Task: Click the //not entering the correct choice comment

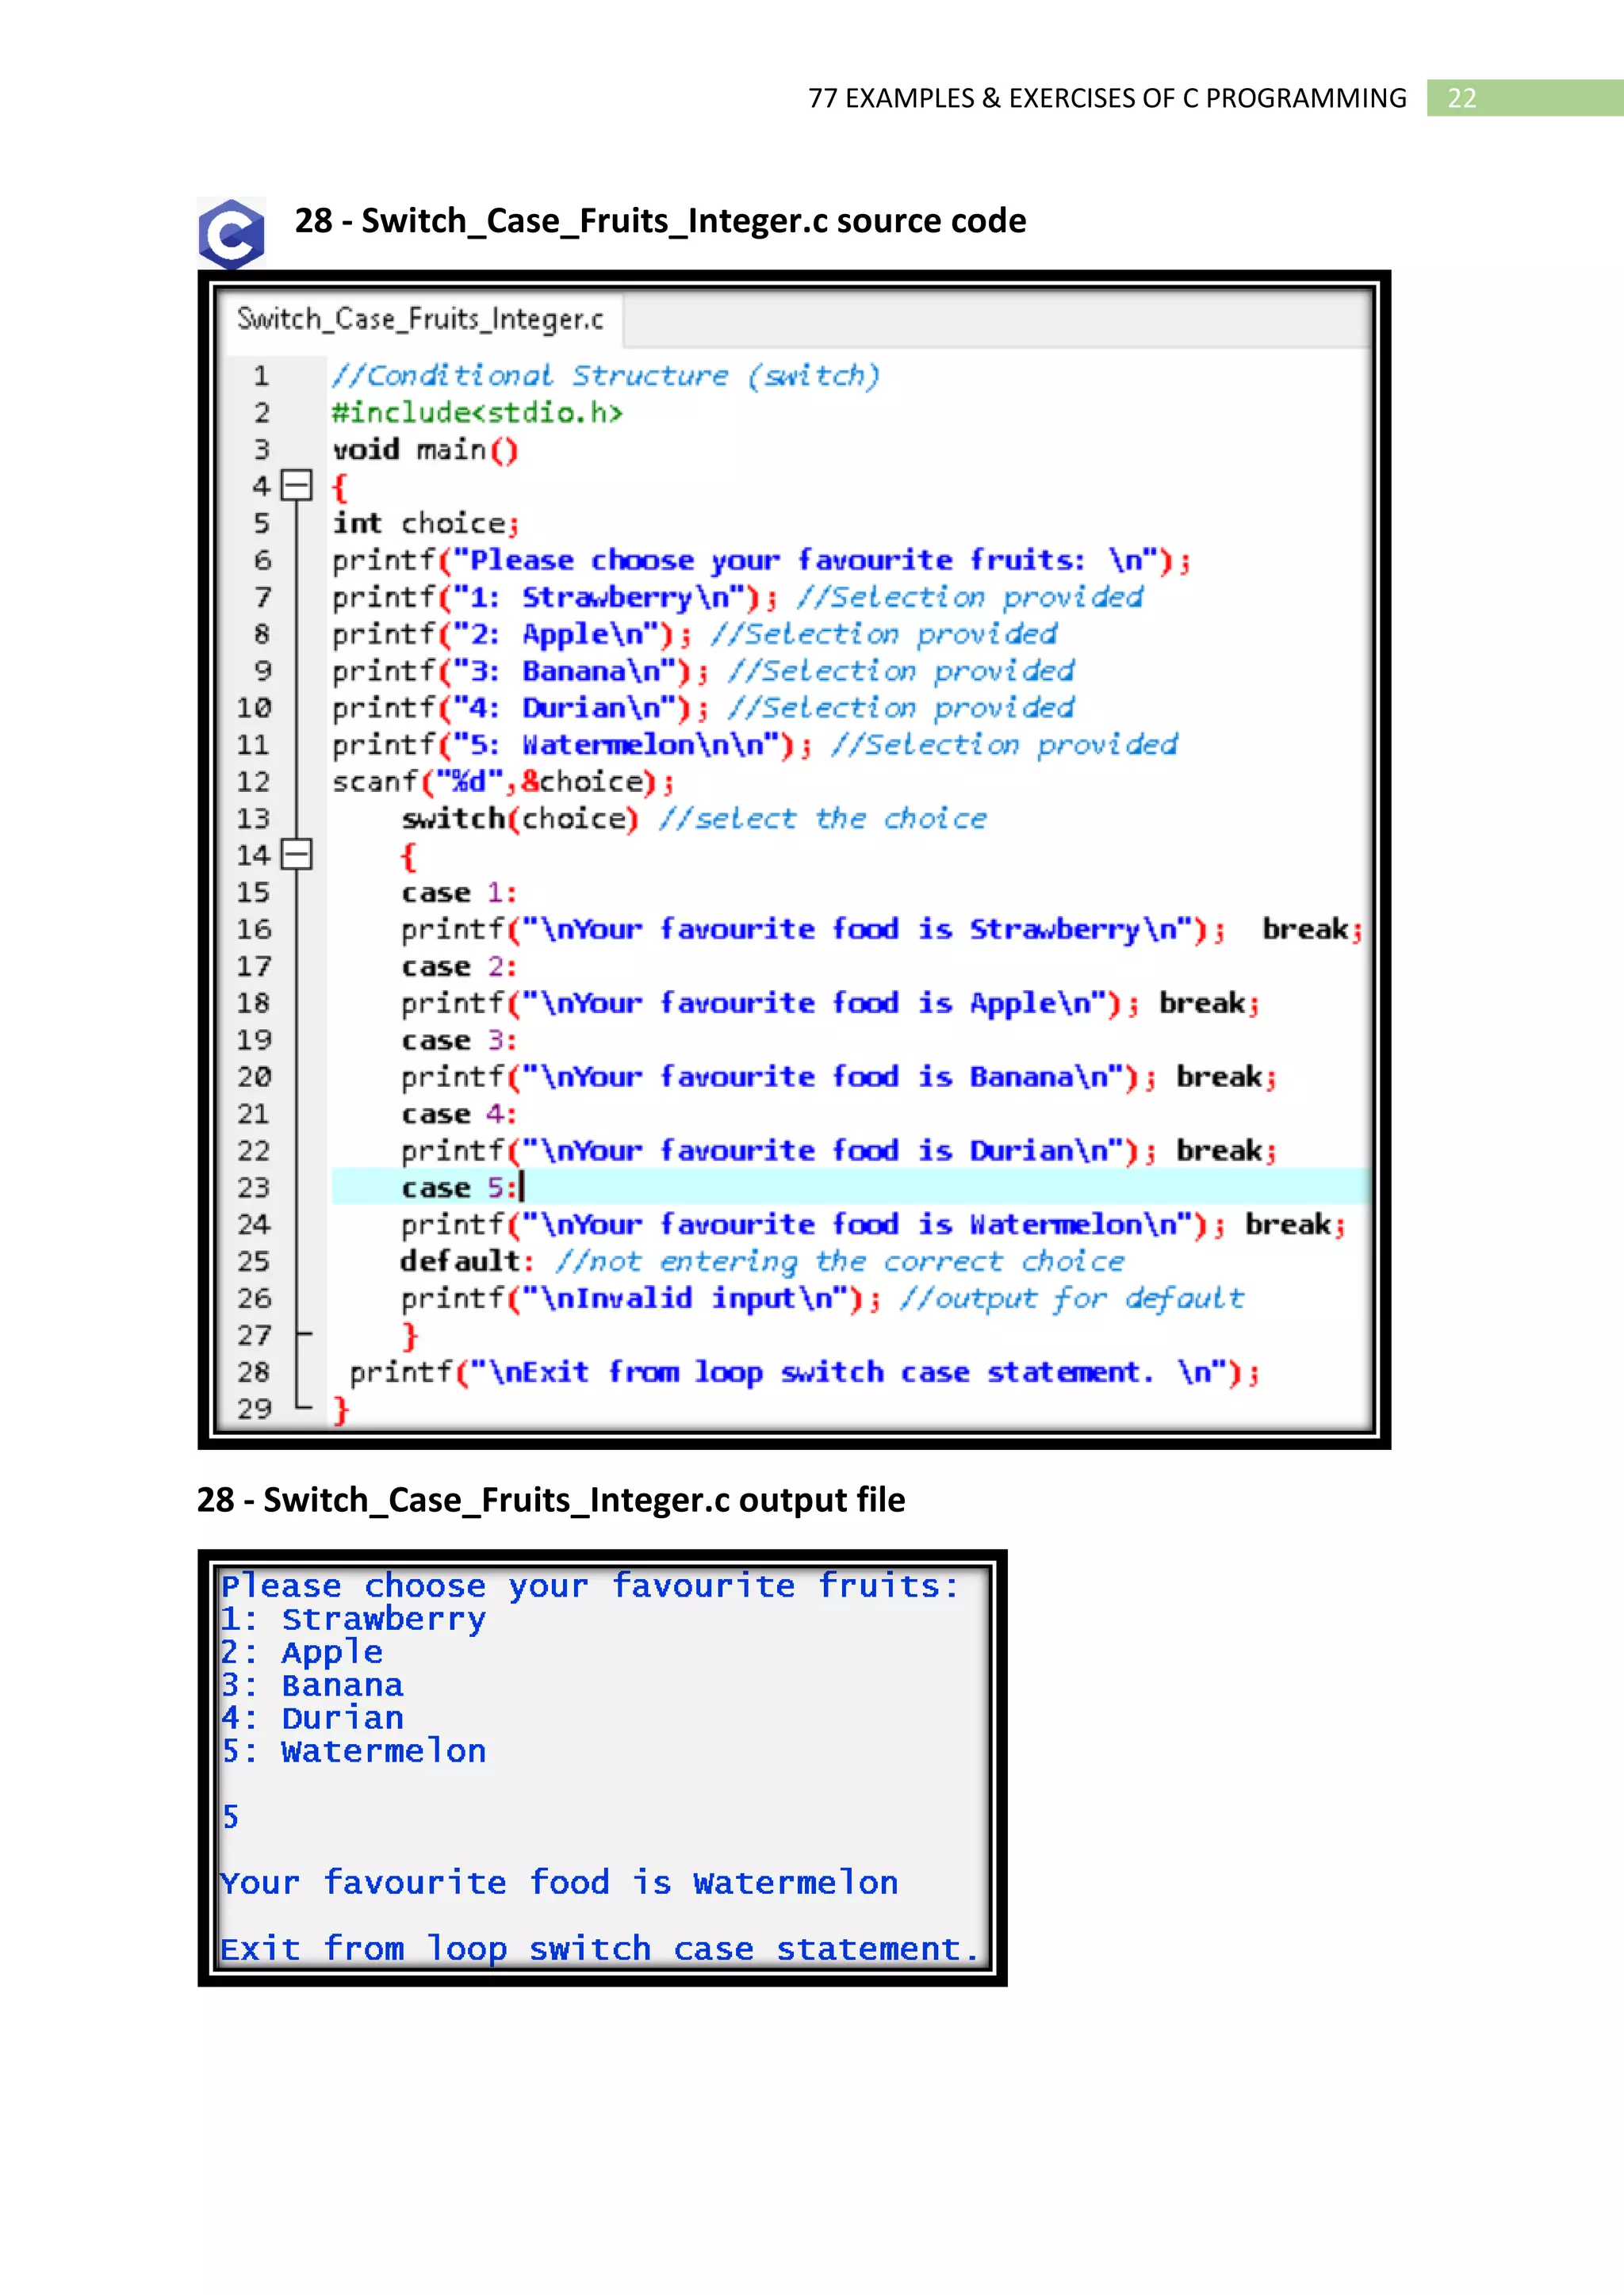Action: pyautogui.click(x=840, y=1261)
